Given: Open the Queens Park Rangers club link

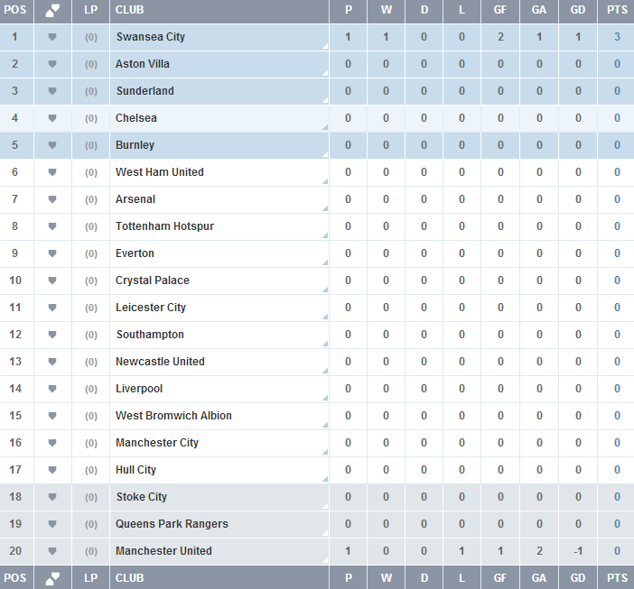Looking at the screenshot, I should click(172, 524).
